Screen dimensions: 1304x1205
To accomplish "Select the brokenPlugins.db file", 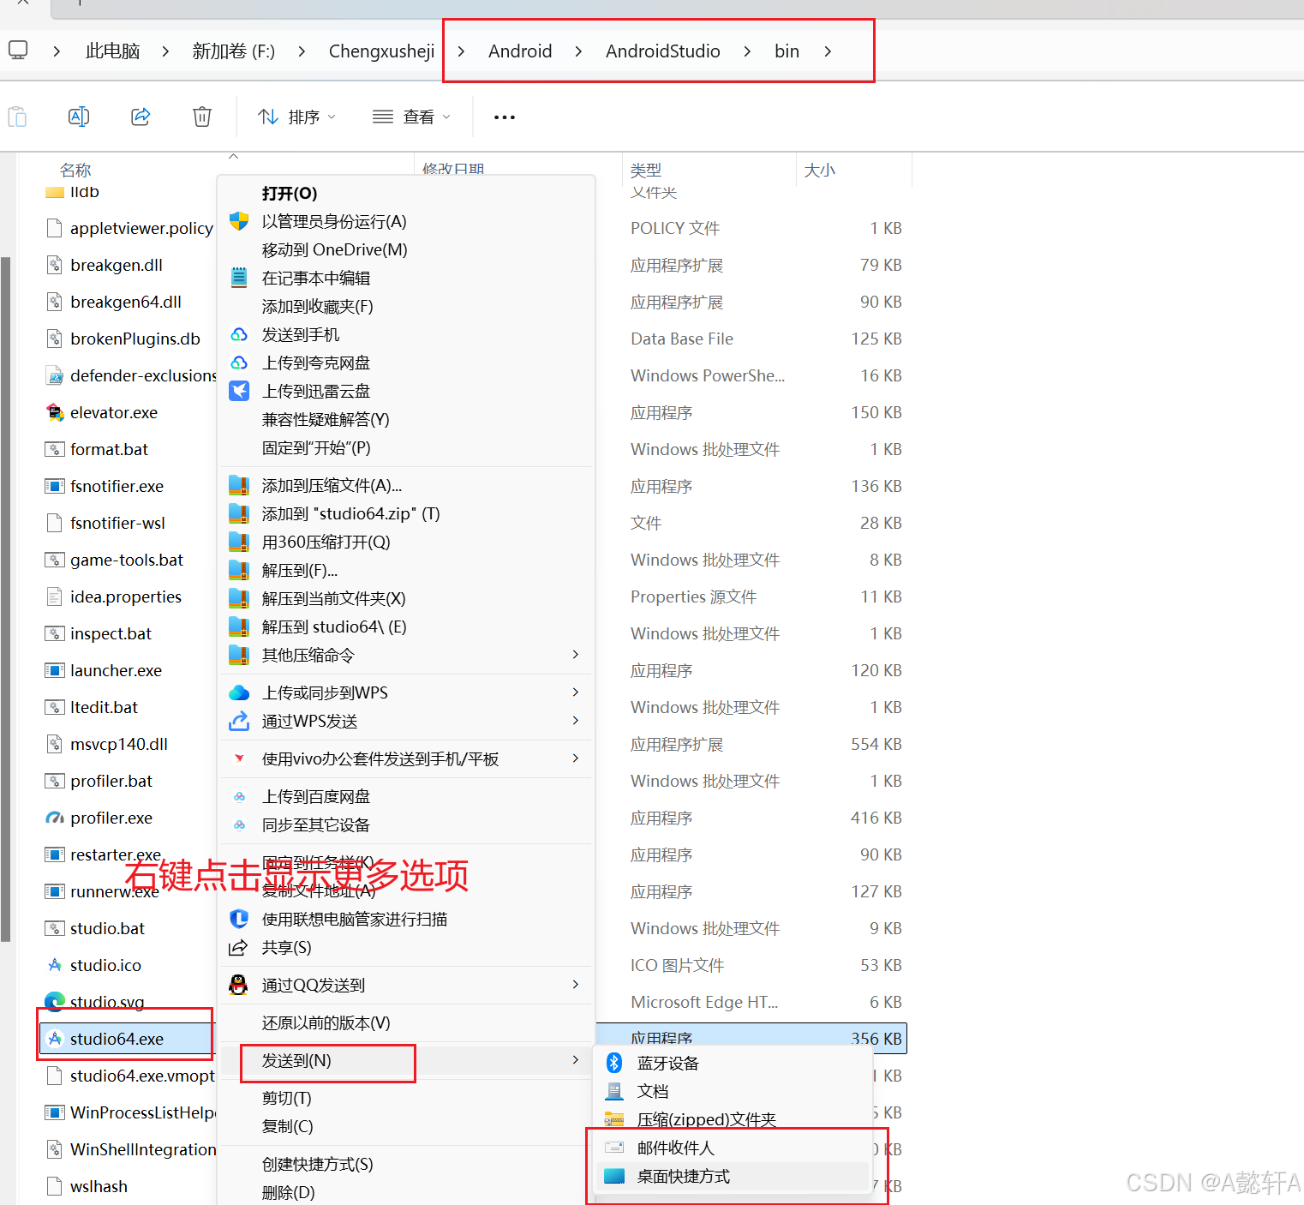I will 135,339.
